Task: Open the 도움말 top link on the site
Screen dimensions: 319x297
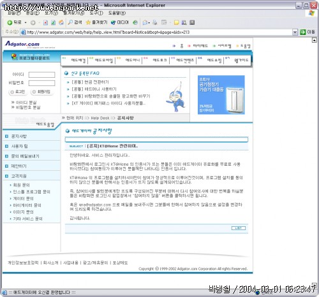Action: pyautogui.click(x=246, y=46)
